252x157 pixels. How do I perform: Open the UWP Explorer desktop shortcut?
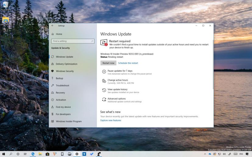5,21
